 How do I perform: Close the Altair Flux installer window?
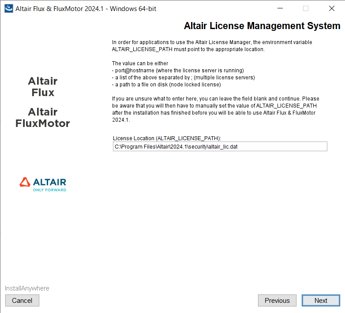[331, 8]
